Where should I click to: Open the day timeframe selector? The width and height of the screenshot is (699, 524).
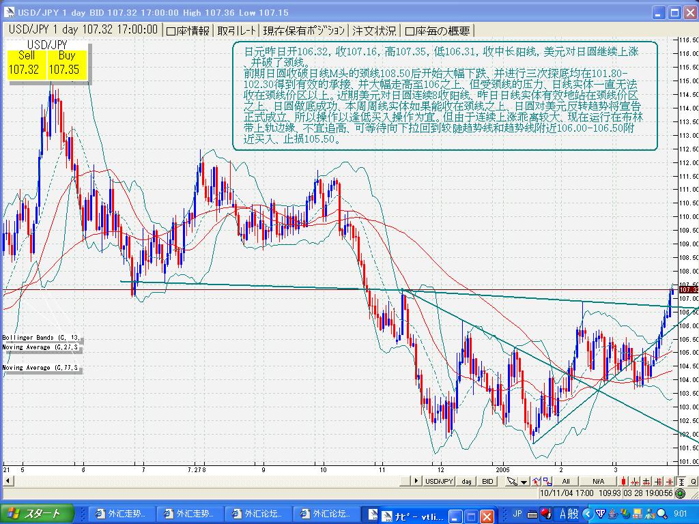[466, 481]
